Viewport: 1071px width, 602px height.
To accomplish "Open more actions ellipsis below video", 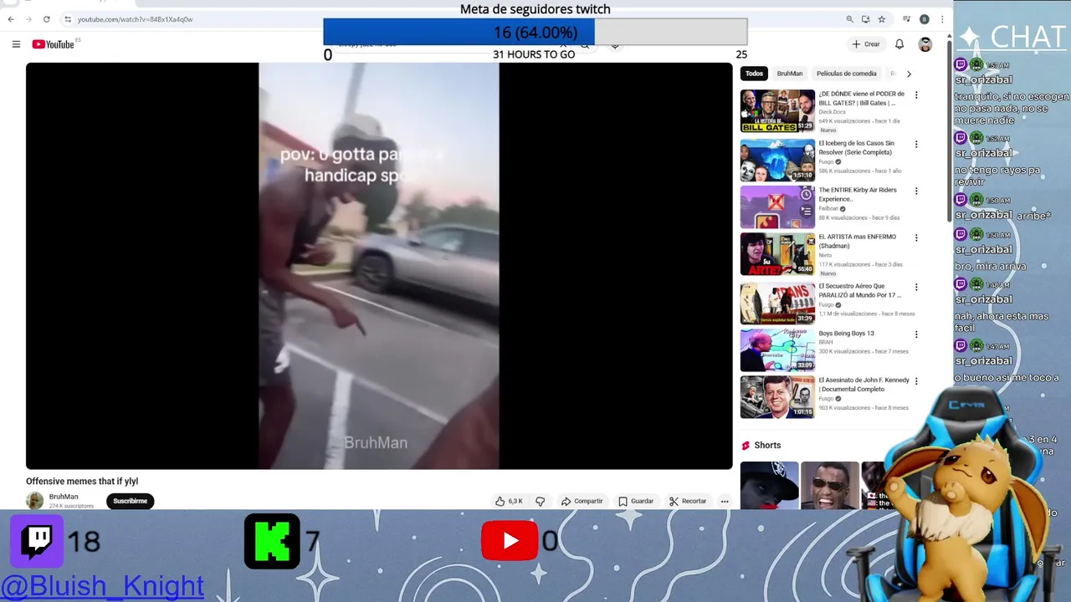I will [725, 501].
